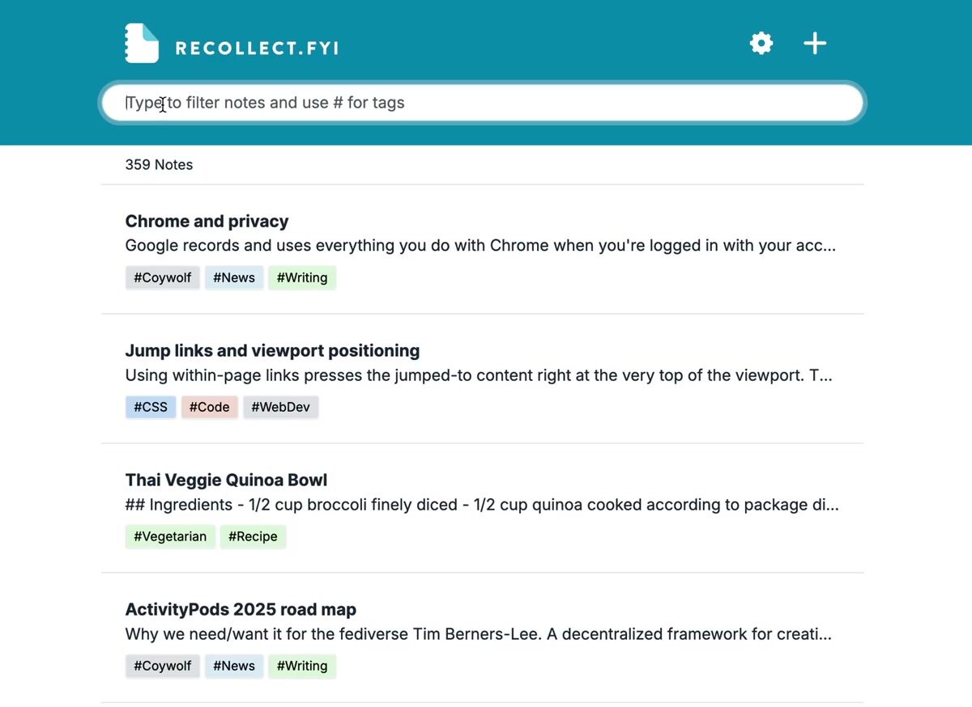Image resolution: width=972 pixels, height=707 pixels.
Task: Click the Thai Veggie Quinoa ingredients preview text
Action: [482, 505]
